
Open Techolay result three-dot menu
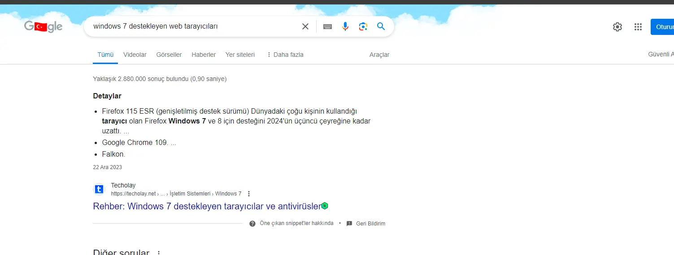point(249,194)
